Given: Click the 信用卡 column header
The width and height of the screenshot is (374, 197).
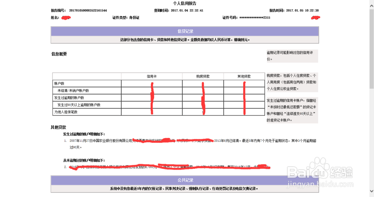Looking at the screenshot, I should pyautogui.click(x=152, y=76).
